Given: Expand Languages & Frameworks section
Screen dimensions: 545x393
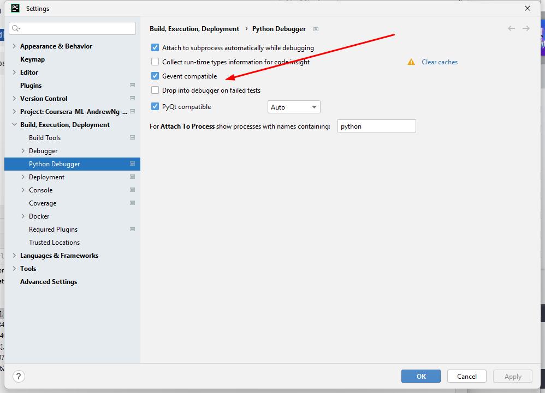Looking at the screenshot, I should tap(14, 255).
